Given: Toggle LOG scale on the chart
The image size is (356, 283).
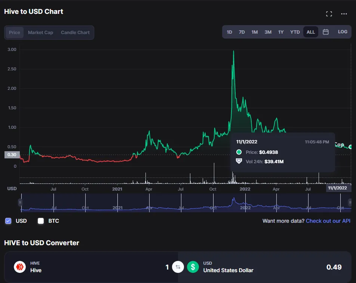Looking at the screenshot, I should click(x=343, y=32).
